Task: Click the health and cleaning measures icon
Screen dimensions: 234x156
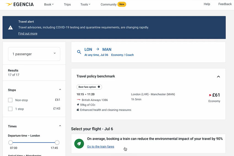Action: (x=78, y=110)
